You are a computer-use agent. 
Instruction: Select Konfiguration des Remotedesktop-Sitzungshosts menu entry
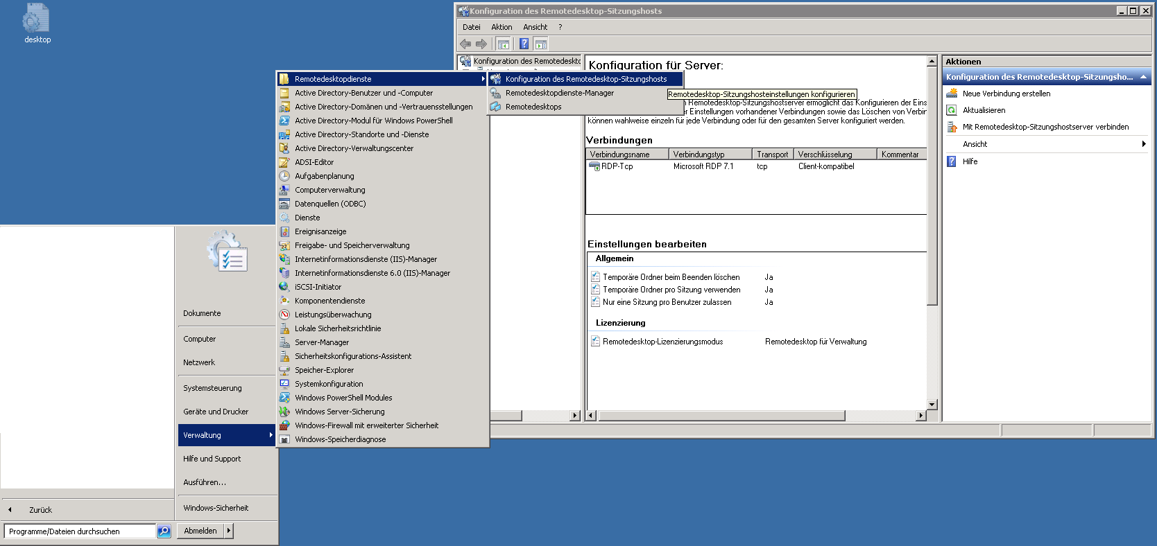click(585, 79)
